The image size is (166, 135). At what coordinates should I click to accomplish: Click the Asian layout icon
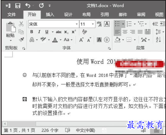click(x=144, y=40)
